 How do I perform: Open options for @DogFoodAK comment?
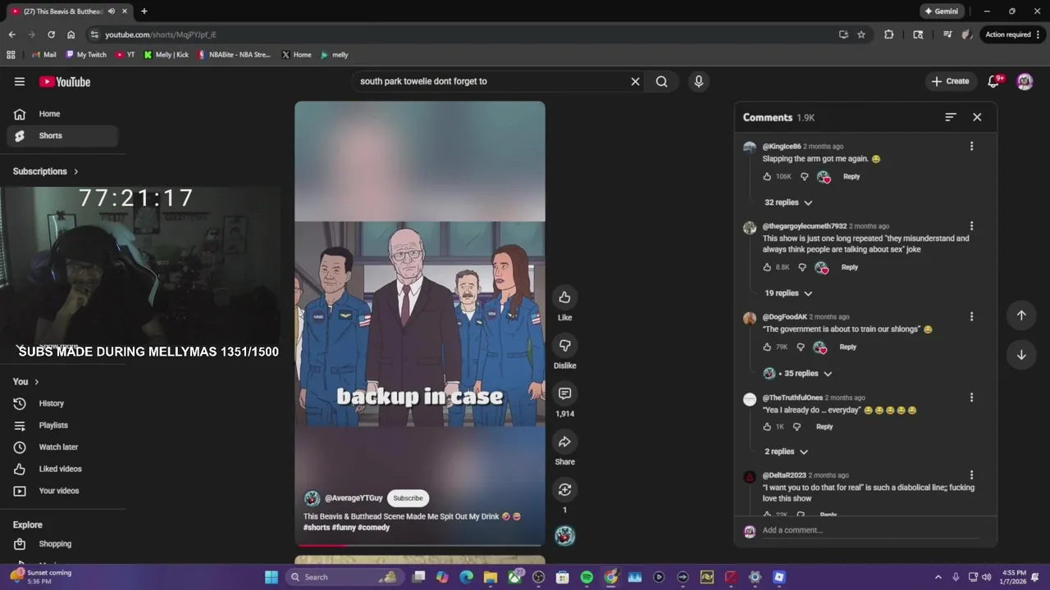pyautogui.click(x=971, y=316)
